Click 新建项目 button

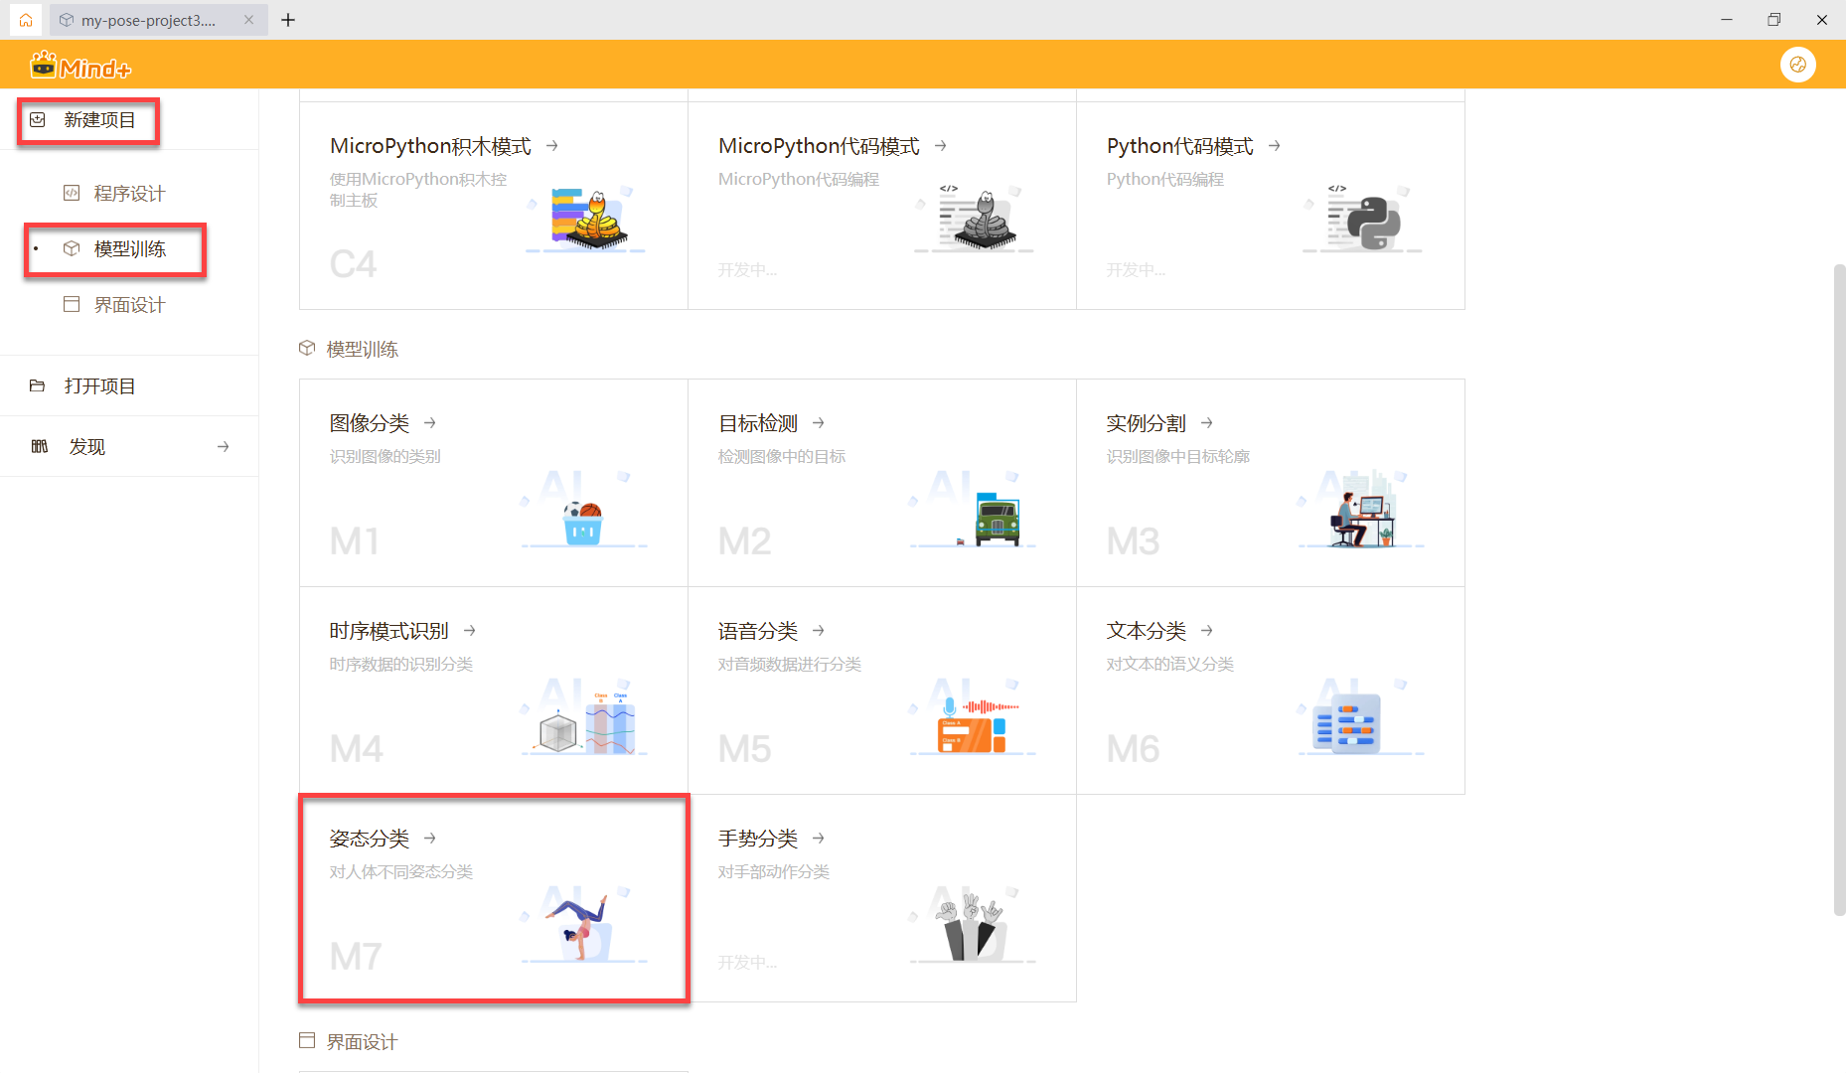point(98,120)
